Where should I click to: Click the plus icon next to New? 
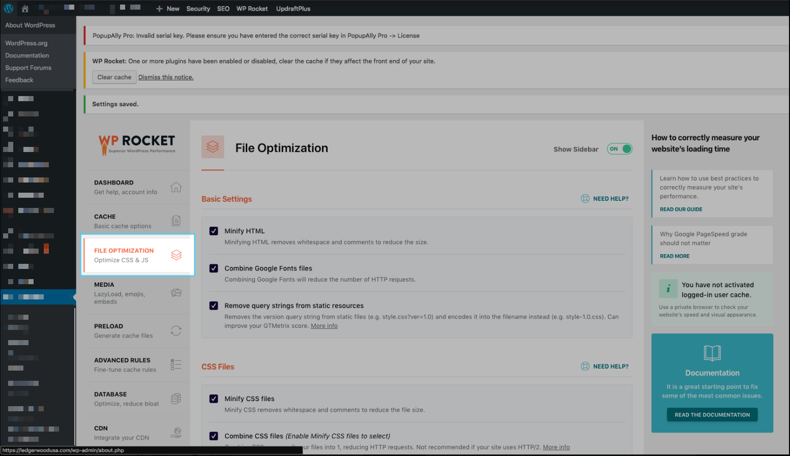point(159,9)
